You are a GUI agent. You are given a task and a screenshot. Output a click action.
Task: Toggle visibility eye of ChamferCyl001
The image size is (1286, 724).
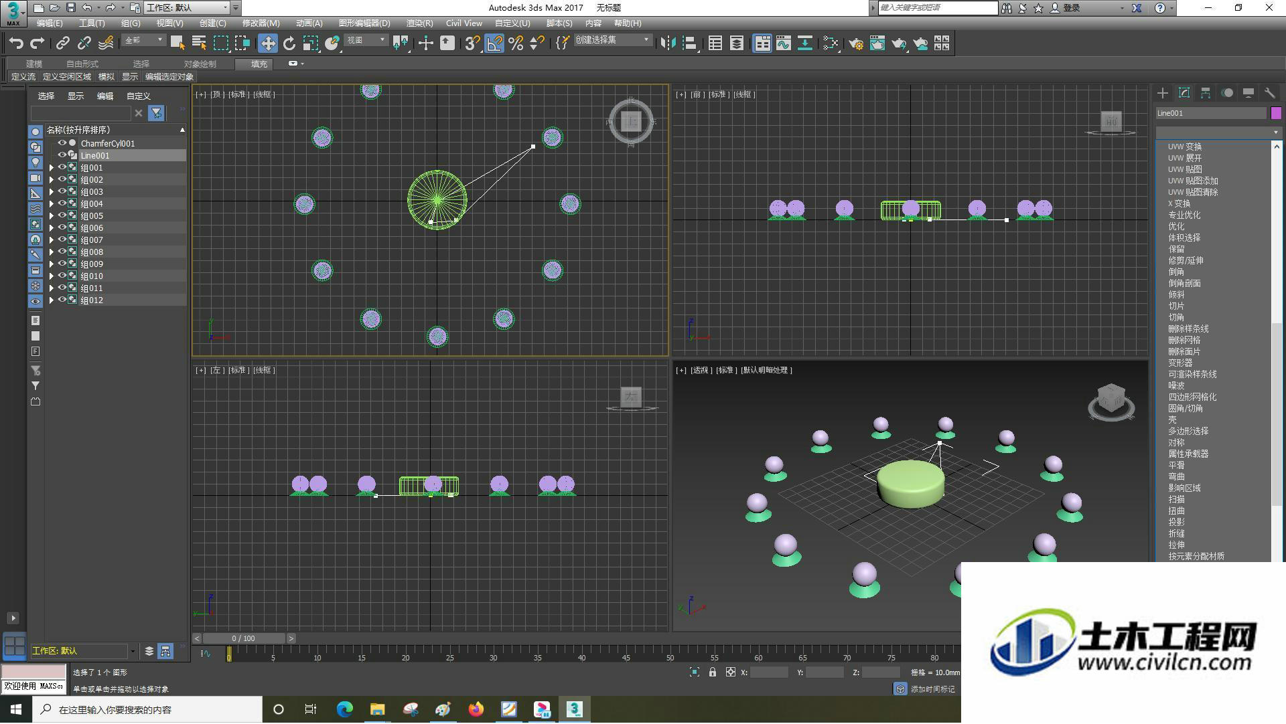pyautogui.click(x=62, y=143)
